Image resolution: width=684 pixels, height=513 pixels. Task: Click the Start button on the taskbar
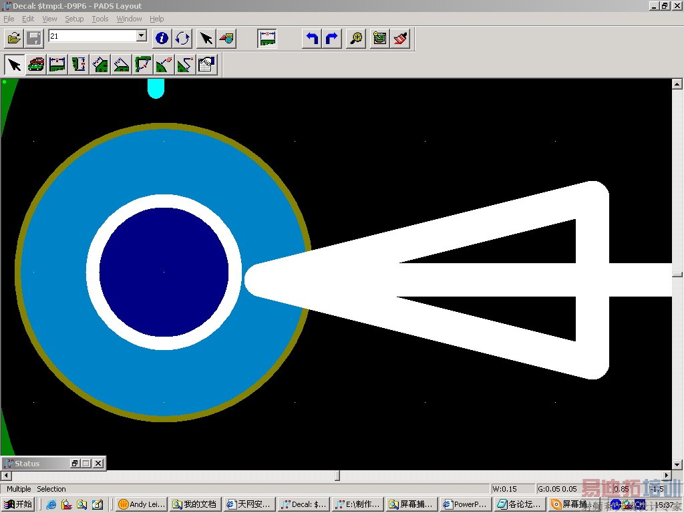point(18,504)
